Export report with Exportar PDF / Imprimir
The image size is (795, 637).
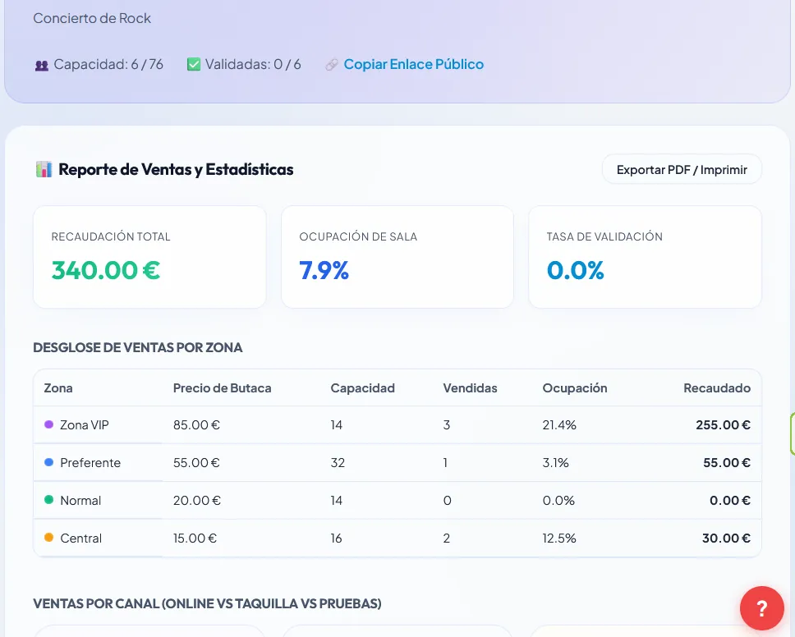coord(682,170)
